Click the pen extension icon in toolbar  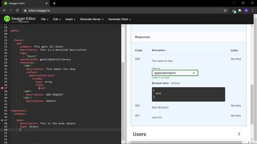[x=234, y=11]
